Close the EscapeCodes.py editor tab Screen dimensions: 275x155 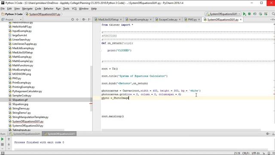click(180, 19)
